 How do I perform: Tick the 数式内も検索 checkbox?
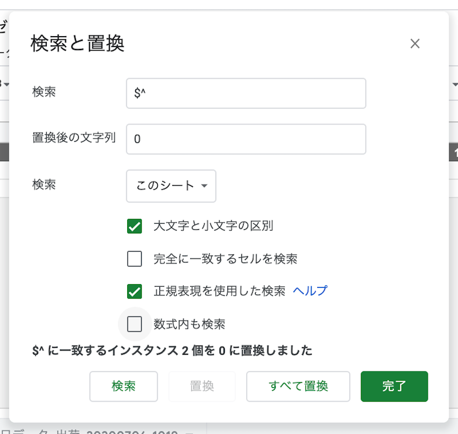coord(134,324)
